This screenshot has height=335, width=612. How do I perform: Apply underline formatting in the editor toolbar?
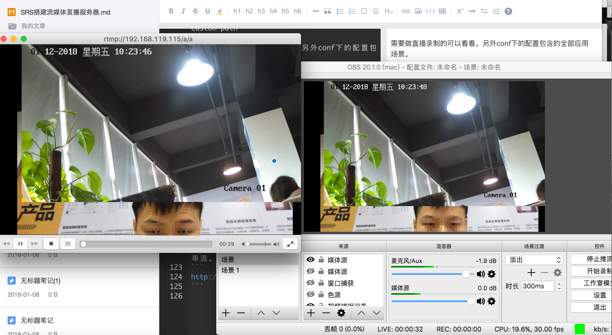click(x=208, y=11)
